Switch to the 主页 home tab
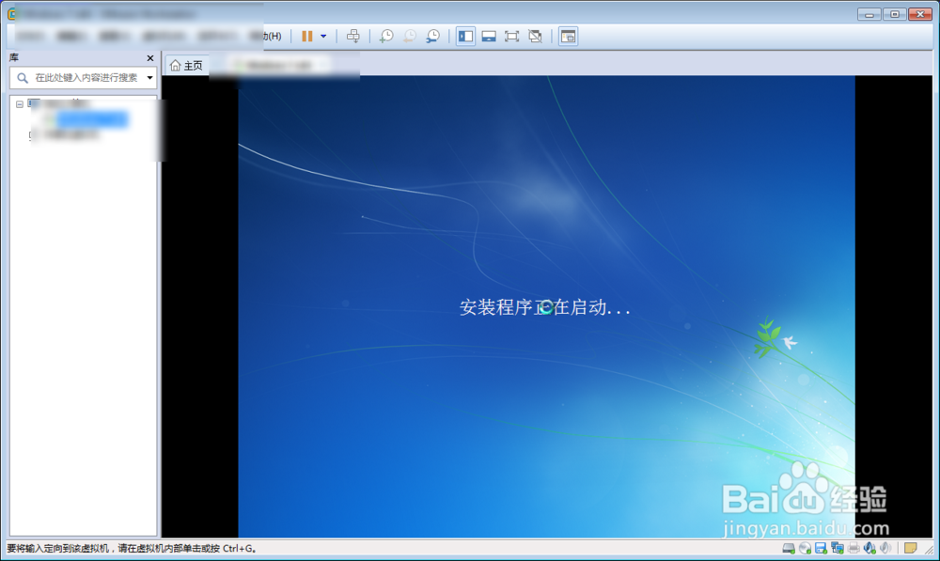940x561 pixels. pyautogui.click(x=186, y=66)
